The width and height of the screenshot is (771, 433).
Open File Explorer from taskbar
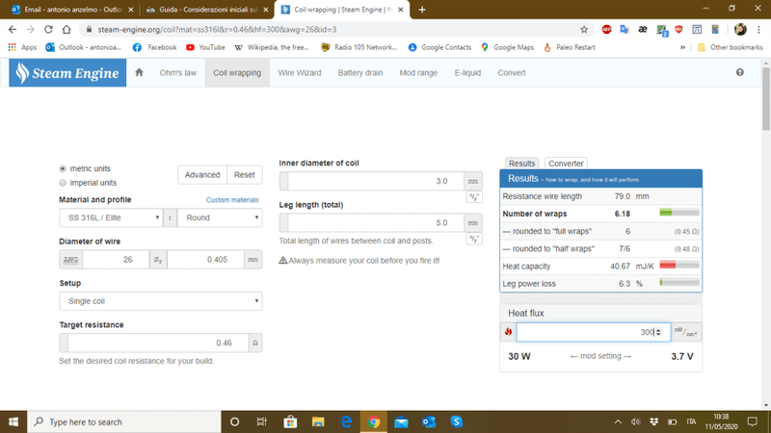318,421
